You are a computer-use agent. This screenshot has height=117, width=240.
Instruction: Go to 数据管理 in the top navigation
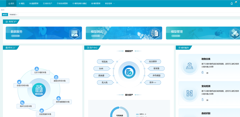click(34, 4)
